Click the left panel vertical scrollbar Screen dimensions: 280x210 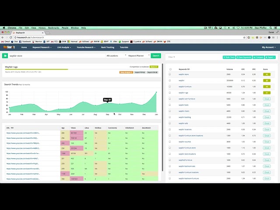(162, 117)
